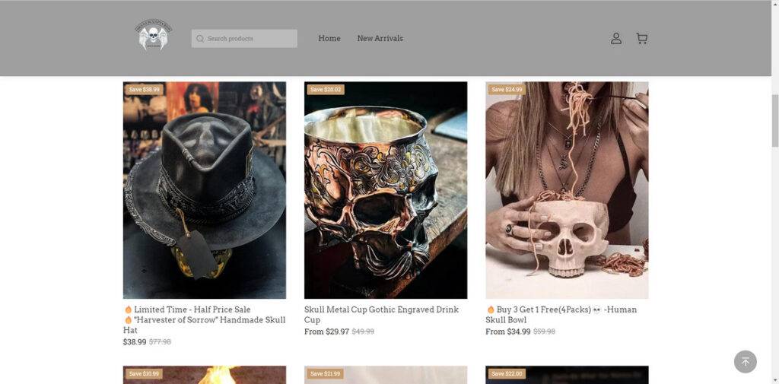
Task: Open Skull Metal Cup Gothic Engraved link
Action: click(381, 315)
